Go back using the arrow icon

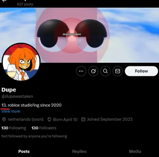click(4, 1)
